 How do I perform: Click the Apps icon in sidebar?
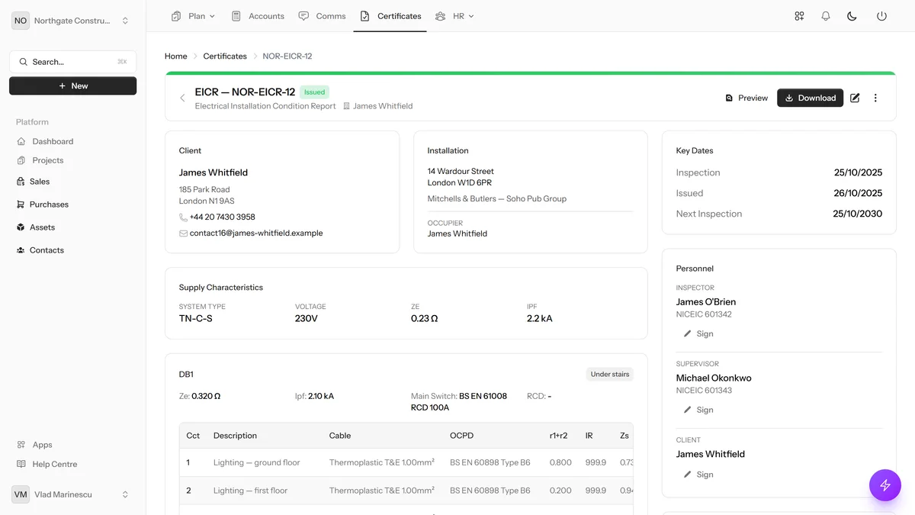(x=21, y=445)
